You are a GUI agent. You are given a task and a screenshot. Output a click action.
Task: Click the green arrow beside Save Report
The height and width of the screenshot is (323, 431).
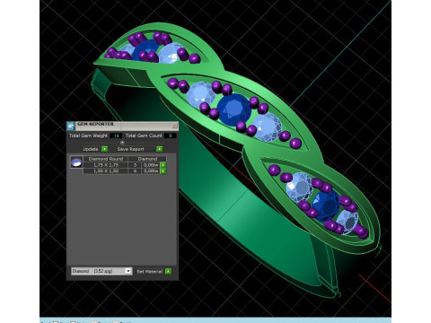(160, 149)
